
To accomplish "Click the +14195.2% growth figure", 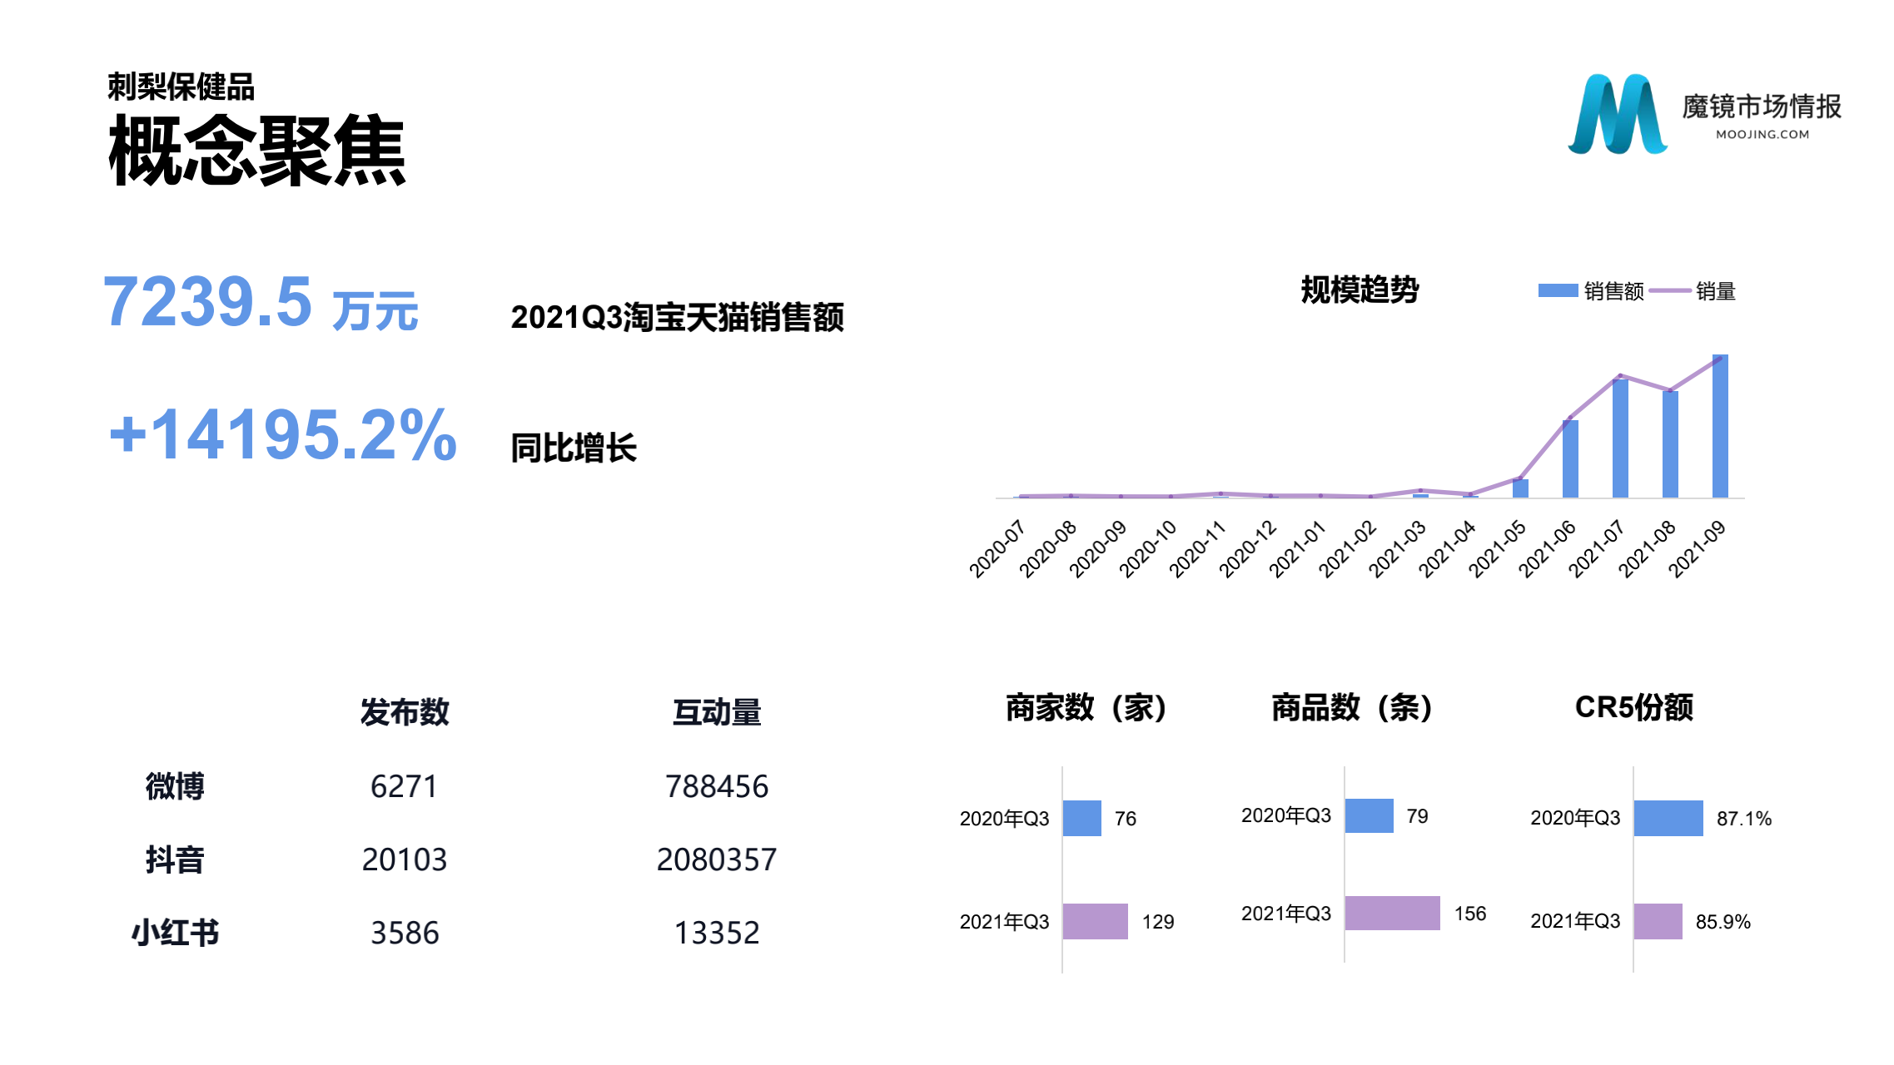I will pyautogui.click(x=283, y=434).
